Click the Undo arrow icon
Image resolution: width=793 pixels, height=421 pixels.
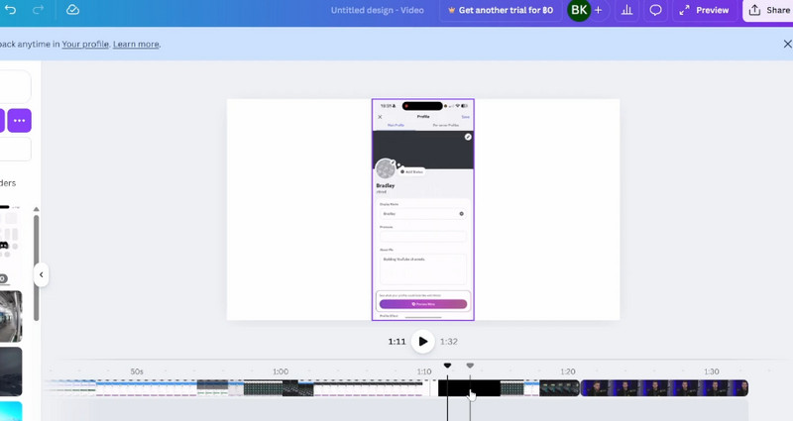(x=10, y=10)
